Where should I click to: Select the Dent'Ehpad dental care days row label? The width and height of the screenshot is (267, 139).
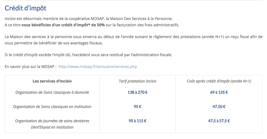[52, 124]
